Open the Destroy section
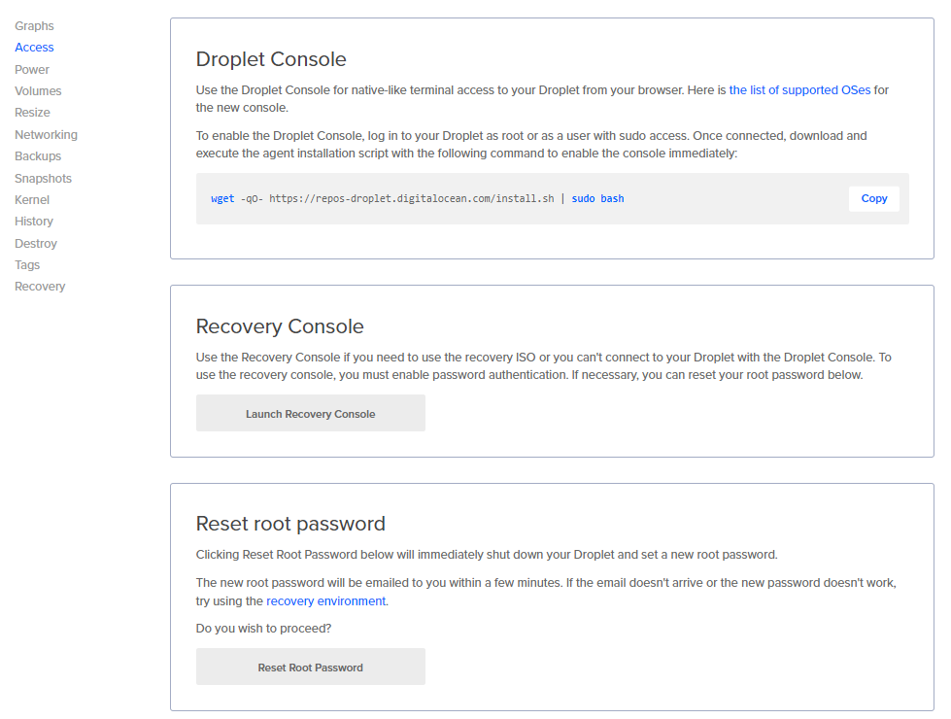 tap(36, 244)
